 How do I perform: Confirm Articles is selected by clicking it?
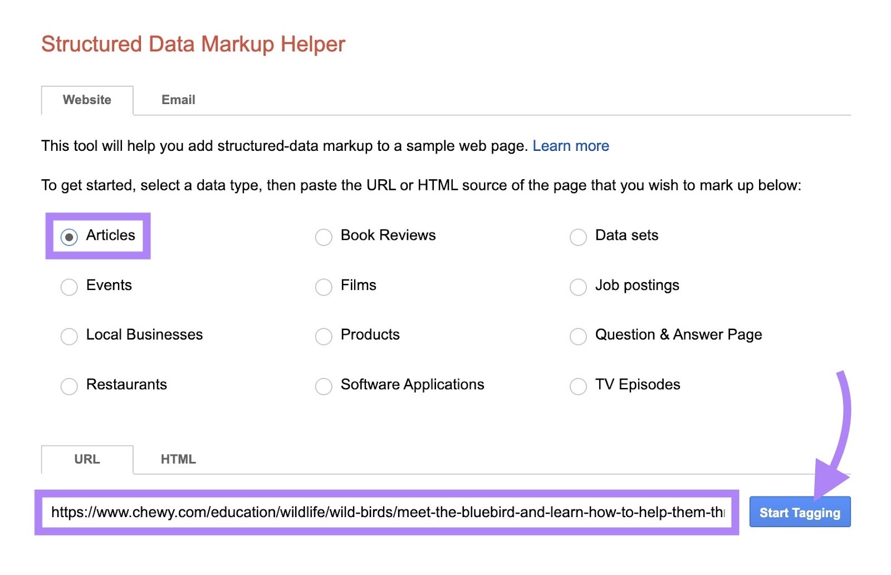(69, 237)
